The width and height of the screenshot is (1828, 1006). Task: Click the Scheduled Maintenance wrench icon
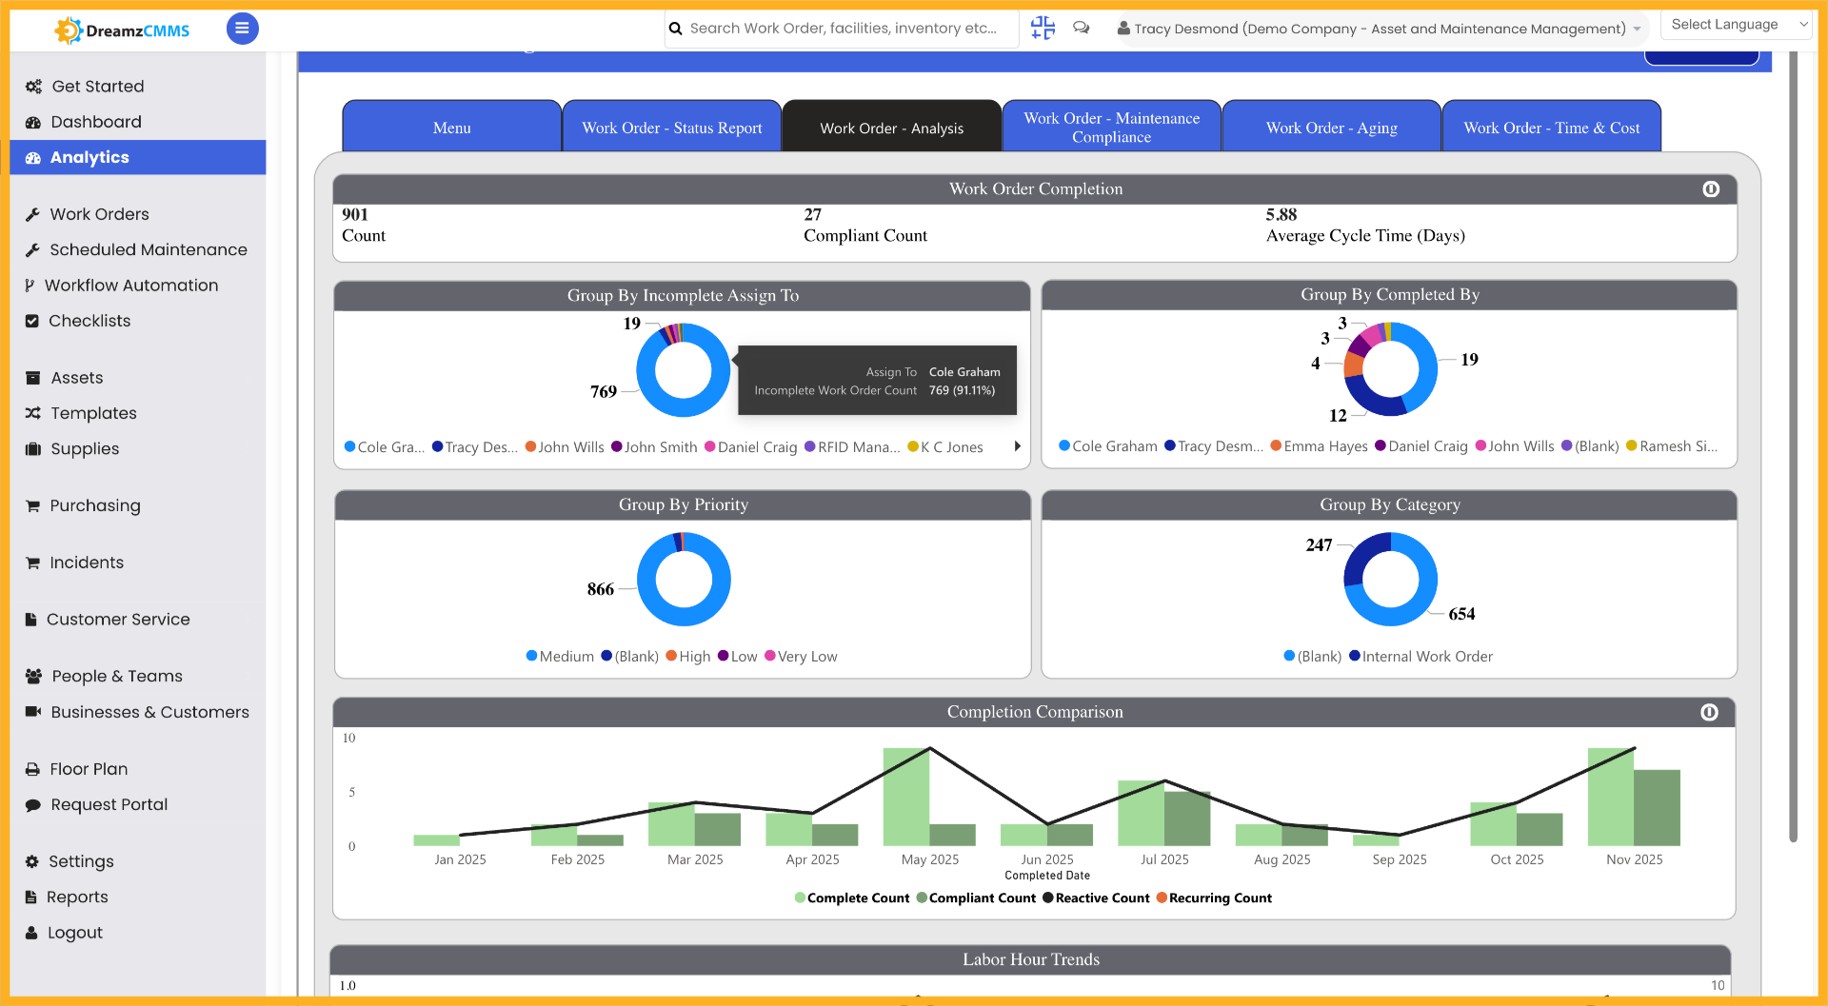[32, 250]
